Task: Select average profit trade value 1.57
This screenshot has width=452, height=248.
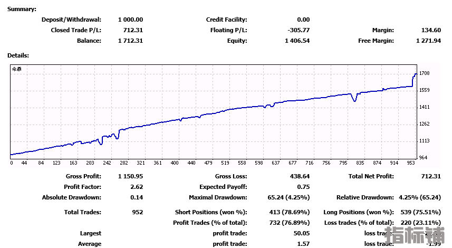Action: click(304, 244)
